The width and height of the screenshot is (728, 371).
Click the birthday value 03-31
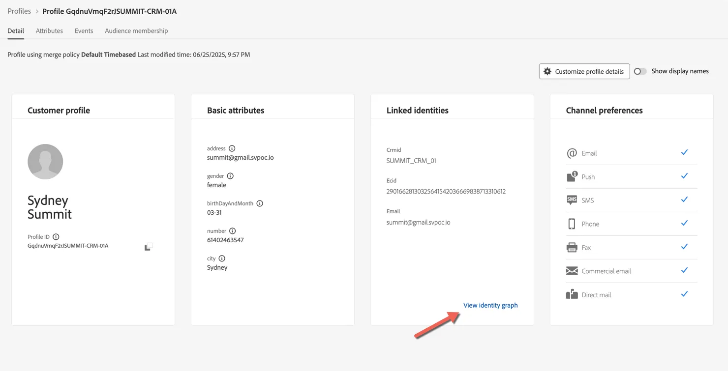click(x=214, y=213)
